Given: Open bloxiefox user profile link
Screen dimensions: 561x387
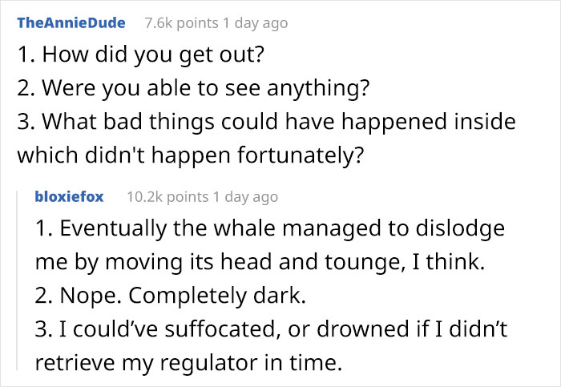Looking at the screenshot, I should point(69,197).
